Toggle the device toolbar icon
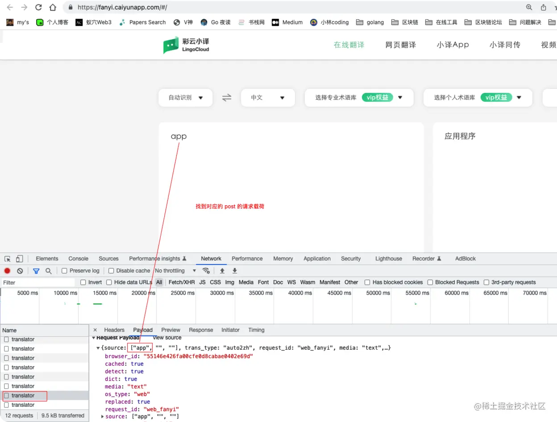The height and width of the screenshot is (422, 557). pyautogui.click(x=19, y=259)
